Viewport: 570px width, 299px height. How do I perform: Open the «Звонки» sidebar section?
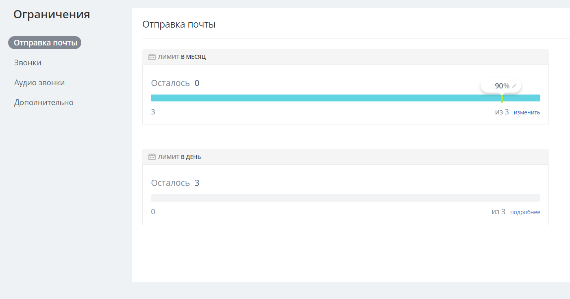(28, 63)
